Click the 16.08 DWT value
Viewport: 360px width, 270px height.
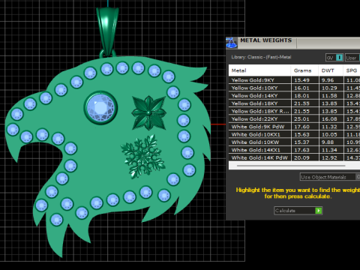click(329, 118)
